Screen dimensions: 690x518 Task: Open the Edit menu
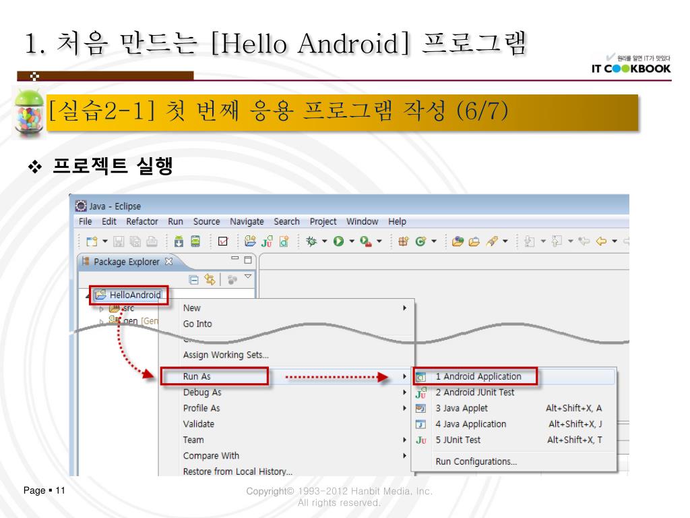(108, 221)
